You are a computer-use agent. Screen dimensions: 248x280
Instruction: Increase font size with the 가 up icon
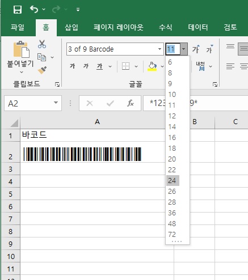click(x=196, y=49)
